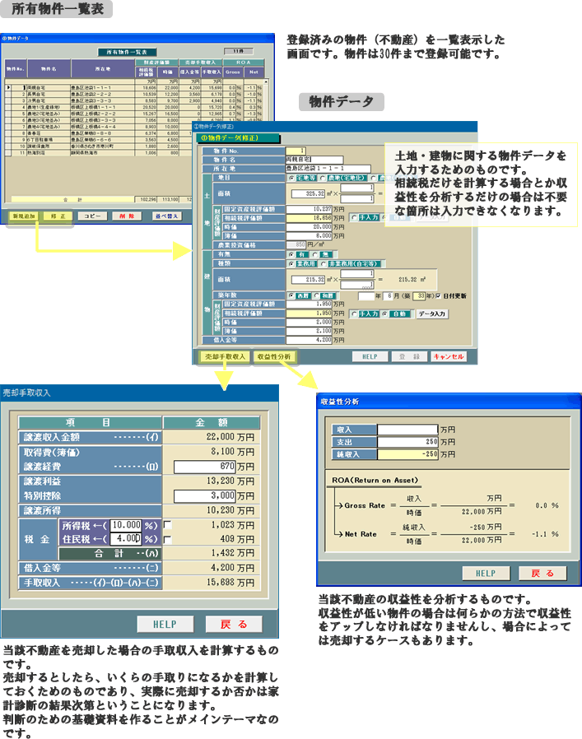Click 削除 button in property list window
The height and width of the screenshot is (739, 582).
coord(127,216)
